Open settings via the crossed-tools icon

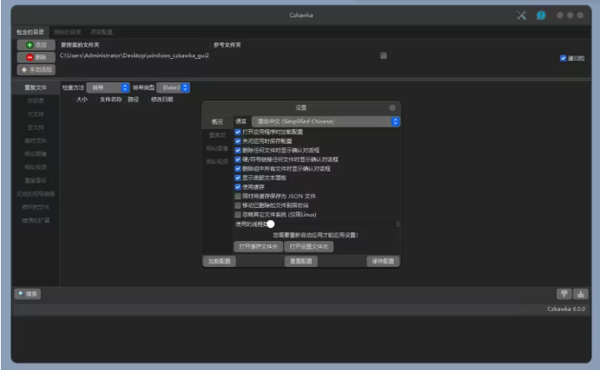tap(522, 16)
